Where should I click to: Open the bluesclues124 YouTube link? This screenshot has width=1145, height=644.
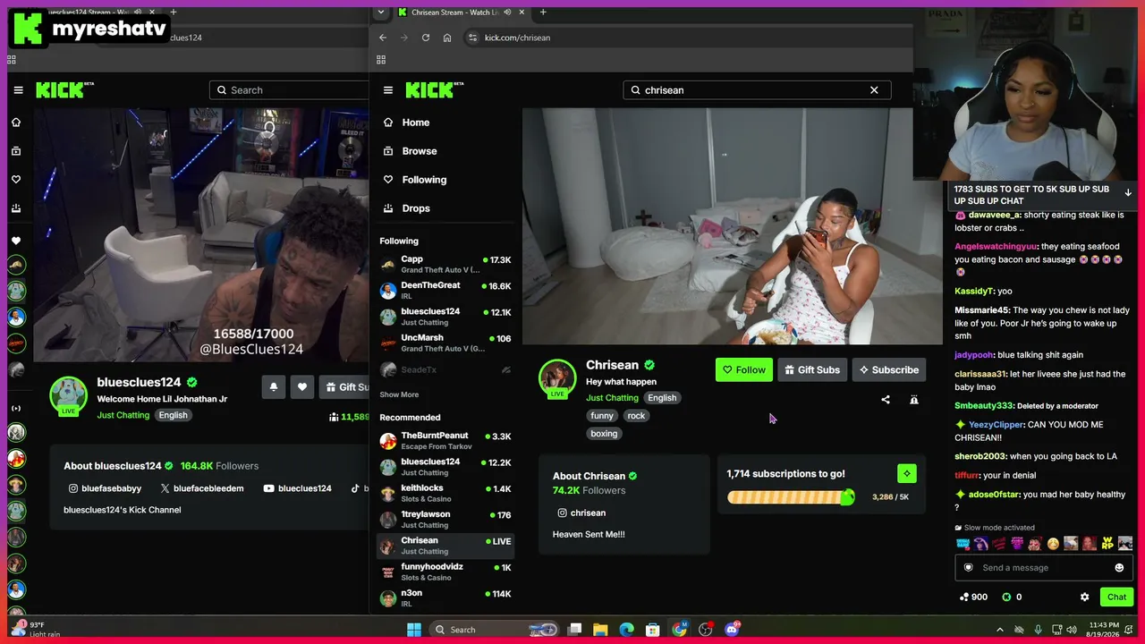click(x=298, y=488)
